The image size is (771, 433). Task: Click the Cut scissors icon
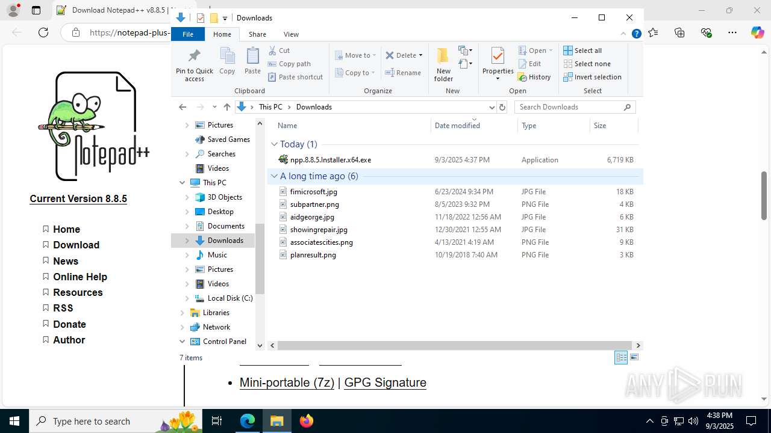pos(273,51)
